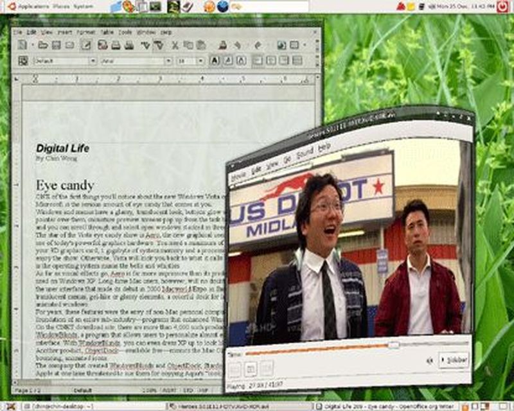Click the Save document icon
The width and height of the screenshot is (514, 411).
[x=56, y=45]
